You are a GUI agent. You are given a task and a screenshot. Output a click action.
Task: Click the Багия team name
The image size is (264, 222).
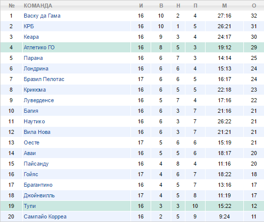click(x=31, y=111)
